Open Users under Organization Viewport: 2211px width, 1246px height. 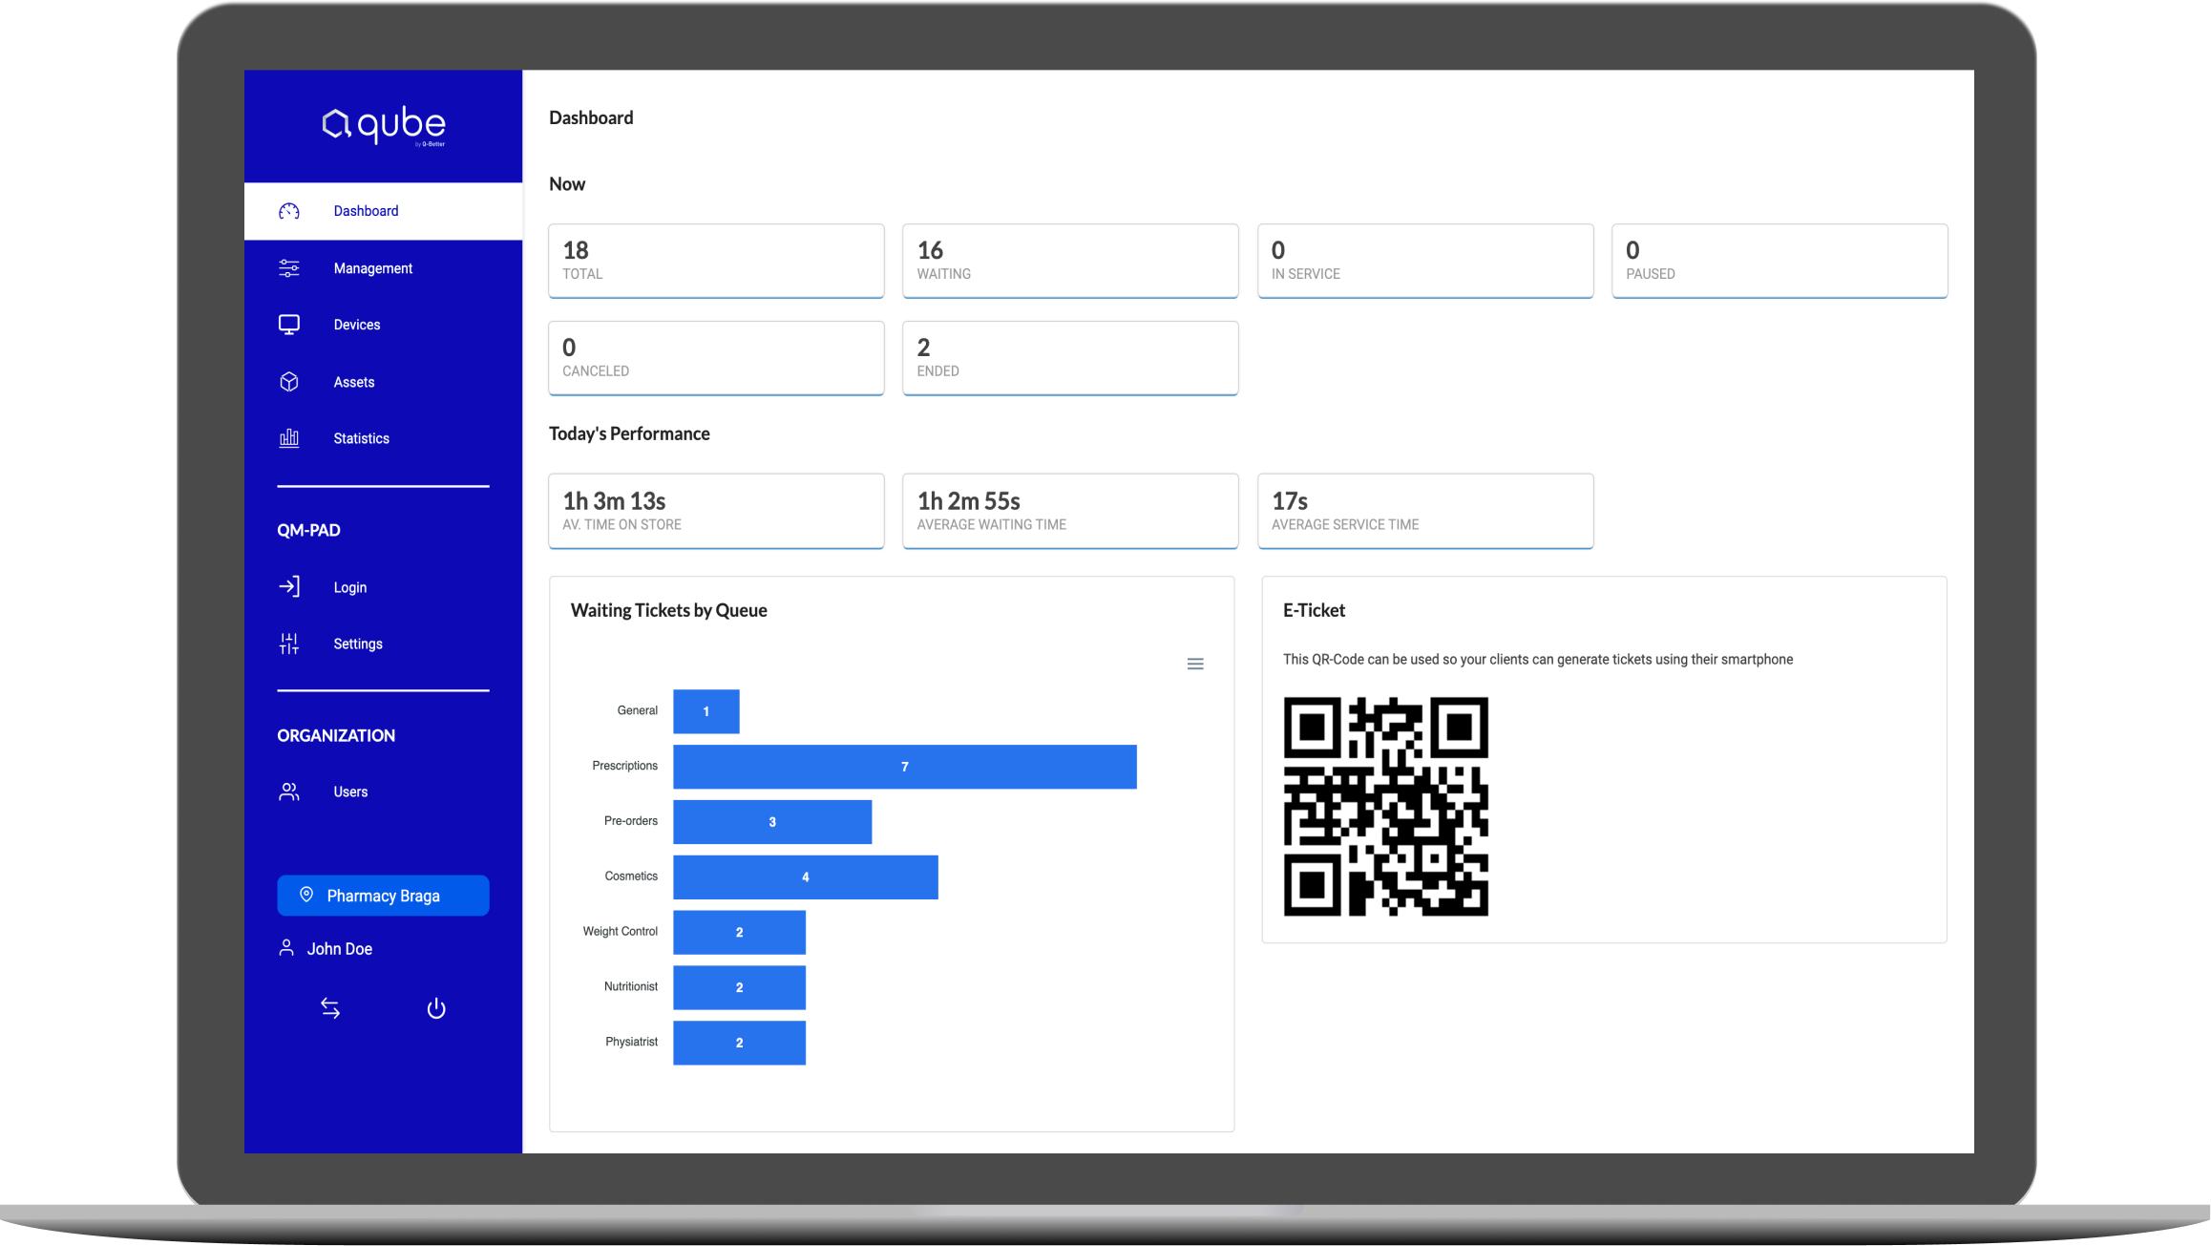point(383,792)
